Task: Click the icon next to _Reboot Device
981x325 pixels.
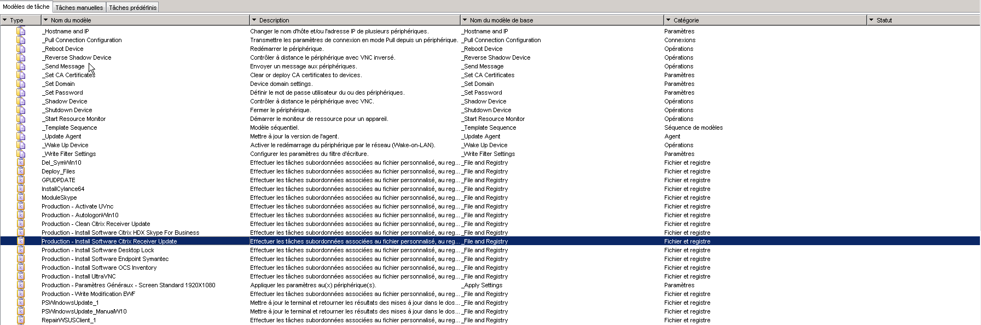Action: 21,49
